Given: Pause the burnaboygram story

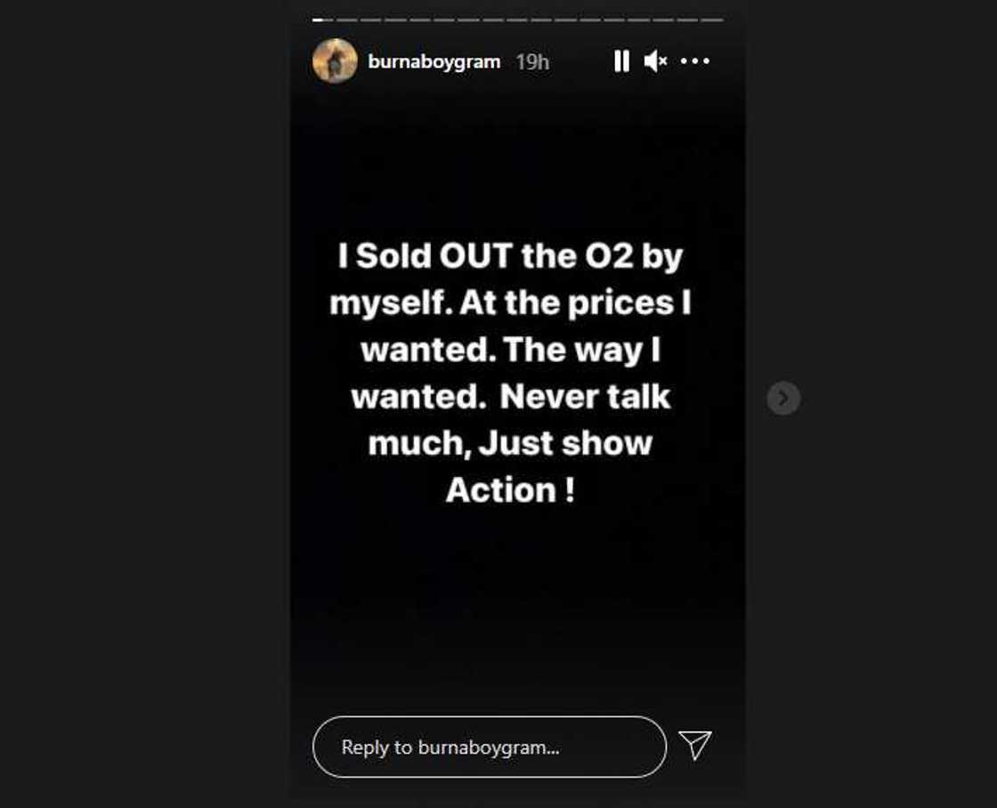Looking at the screenshot, I should [621, 61].
